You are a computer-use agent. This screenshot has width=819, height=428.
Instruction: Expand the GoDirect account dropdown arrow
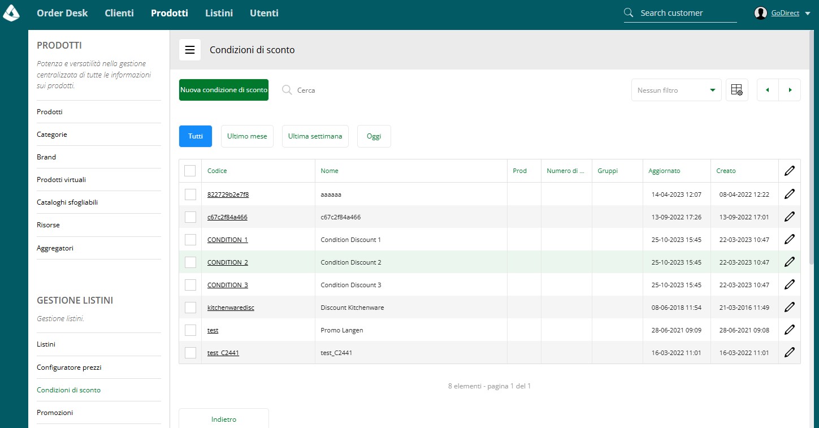[x=808, y=14]
